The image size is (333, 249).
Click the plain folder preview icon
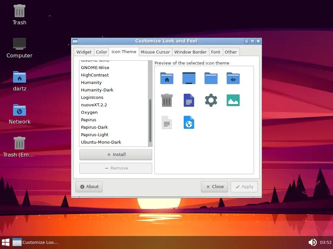(211, 78)
